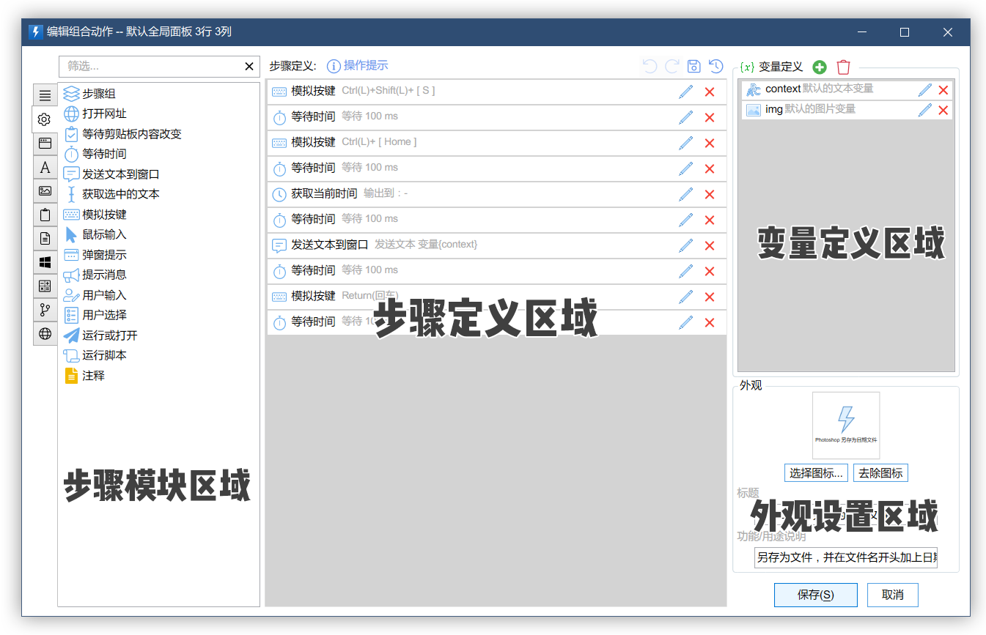Select the 运行脚本 module
986x635 pixels.
pyautogui.click(x=95, y=355)
